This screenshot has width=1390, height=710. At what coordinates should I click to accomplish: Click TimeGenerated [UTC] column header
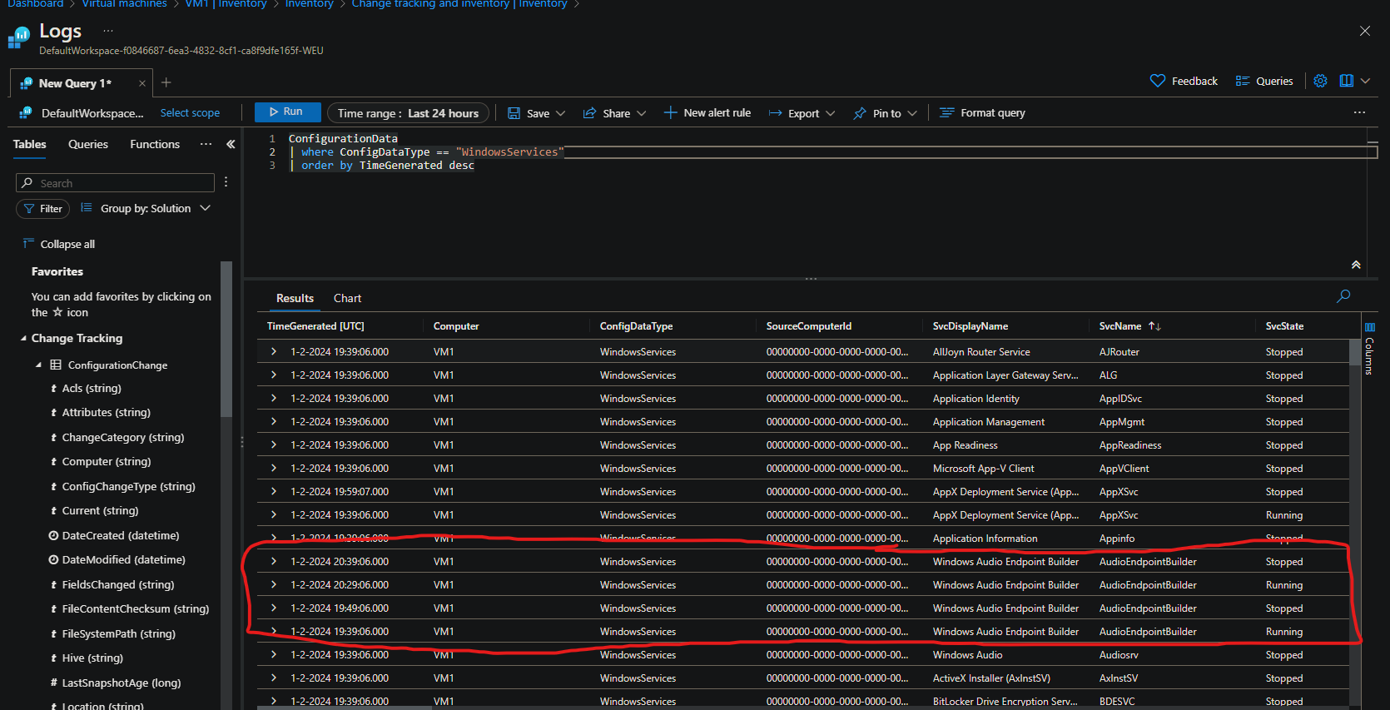pos(315,326)
